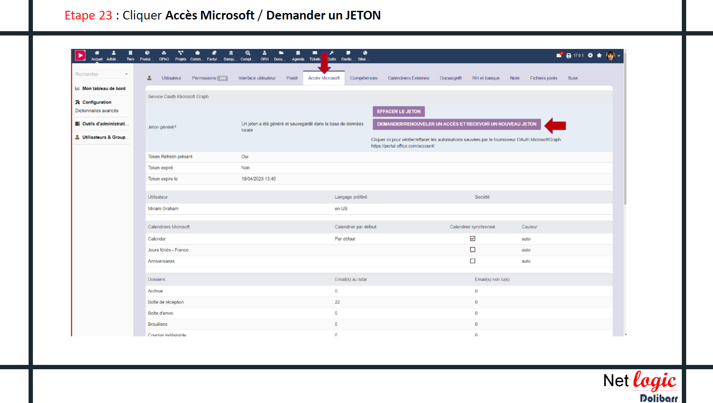Image resolution: width=713 pixels, height=403 pixels.
Task: Open the portal.office.com account link
Action: point(403,146)
